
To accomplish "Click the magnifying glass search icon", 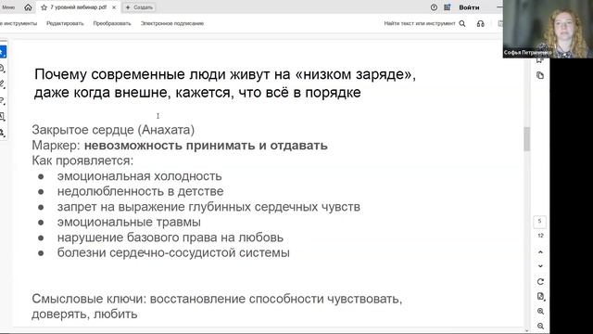I will click(x=462, y=23).
